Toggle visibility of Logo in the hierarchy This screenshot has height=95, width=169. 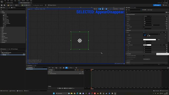[x=25, y=55]
